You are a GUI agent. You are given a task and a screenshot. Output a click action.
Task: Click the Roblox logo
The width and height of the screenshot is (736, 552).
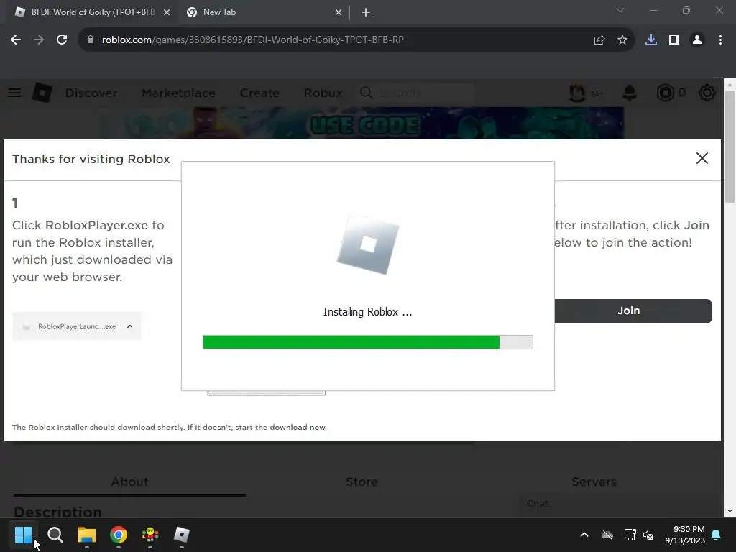[x=42, y=93]
